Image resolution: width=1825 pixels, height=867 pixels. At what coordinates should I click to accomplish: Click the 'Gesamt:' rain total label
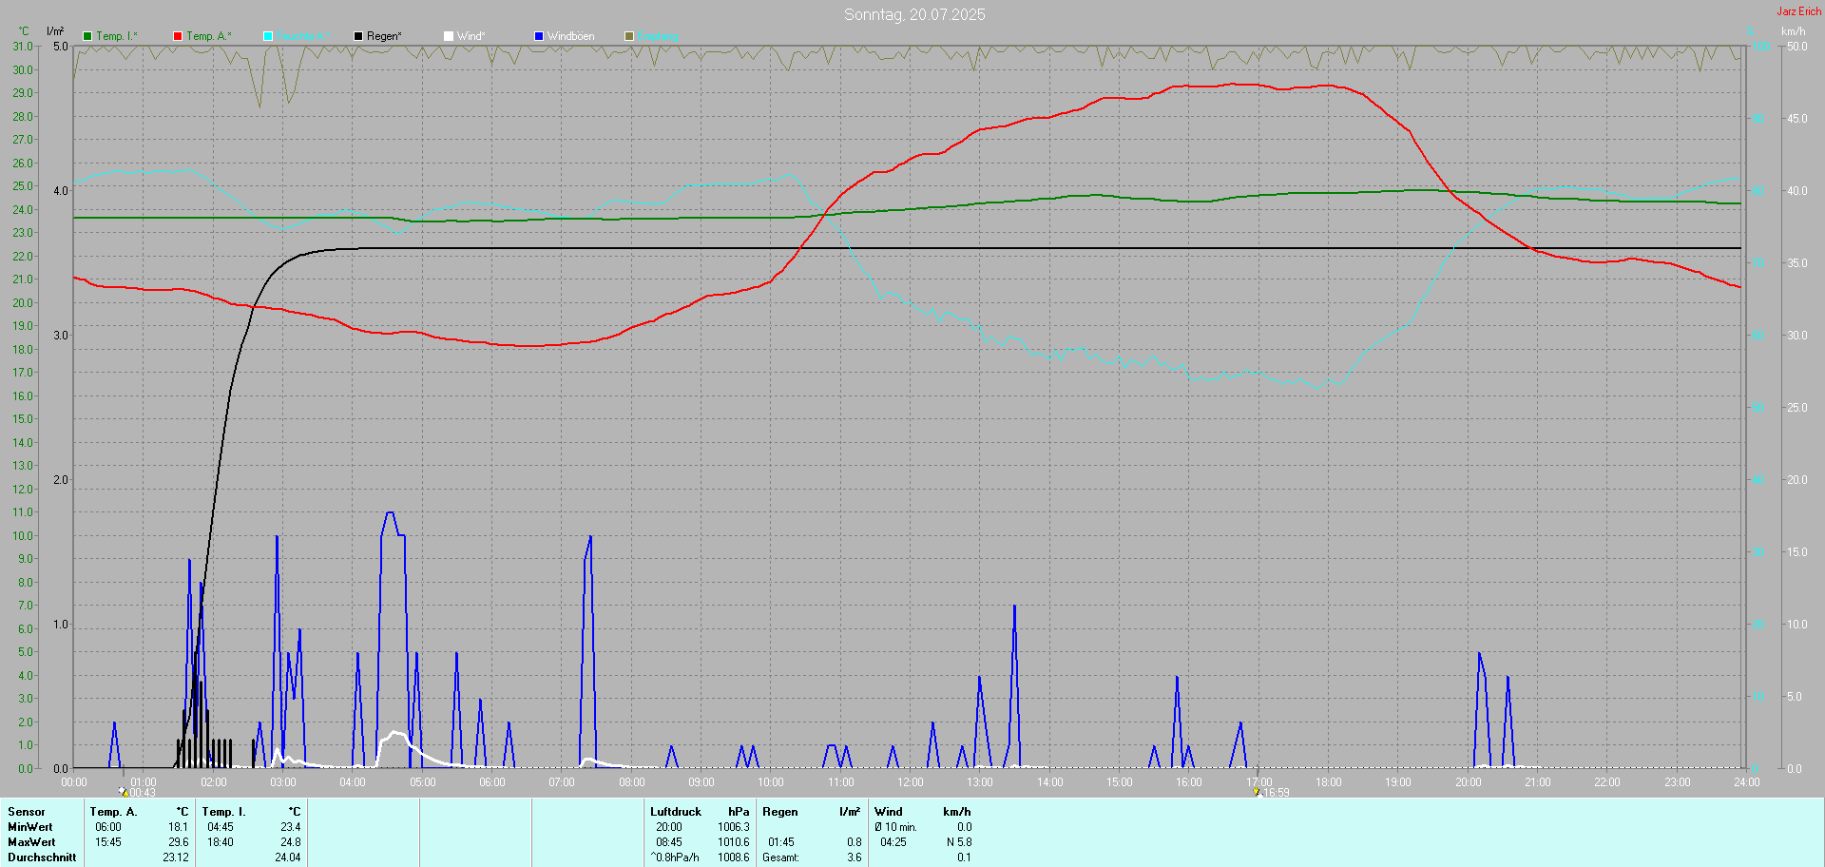[x=780, y=857]
